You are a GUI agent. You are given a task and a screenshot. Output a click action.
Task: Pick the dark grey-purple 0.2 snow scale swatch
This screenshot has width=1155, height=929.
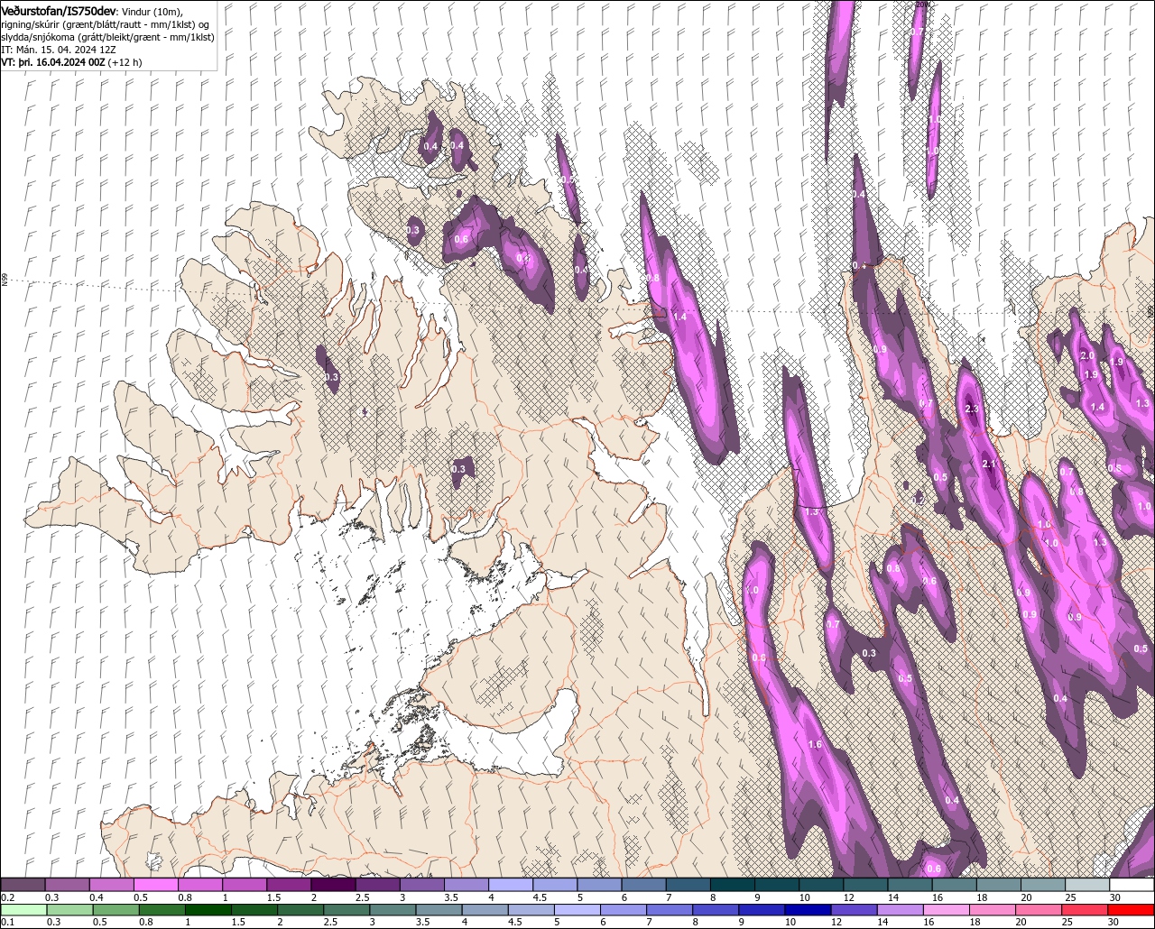click(x=23, y=885)
